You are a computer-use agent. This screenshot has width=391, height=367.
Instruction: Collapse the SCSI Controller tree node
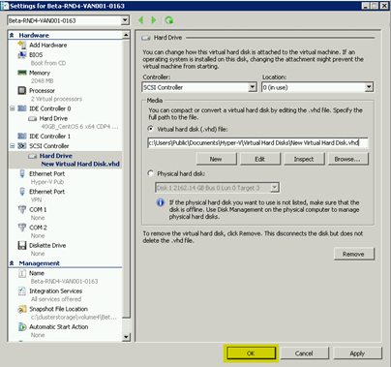12,146
